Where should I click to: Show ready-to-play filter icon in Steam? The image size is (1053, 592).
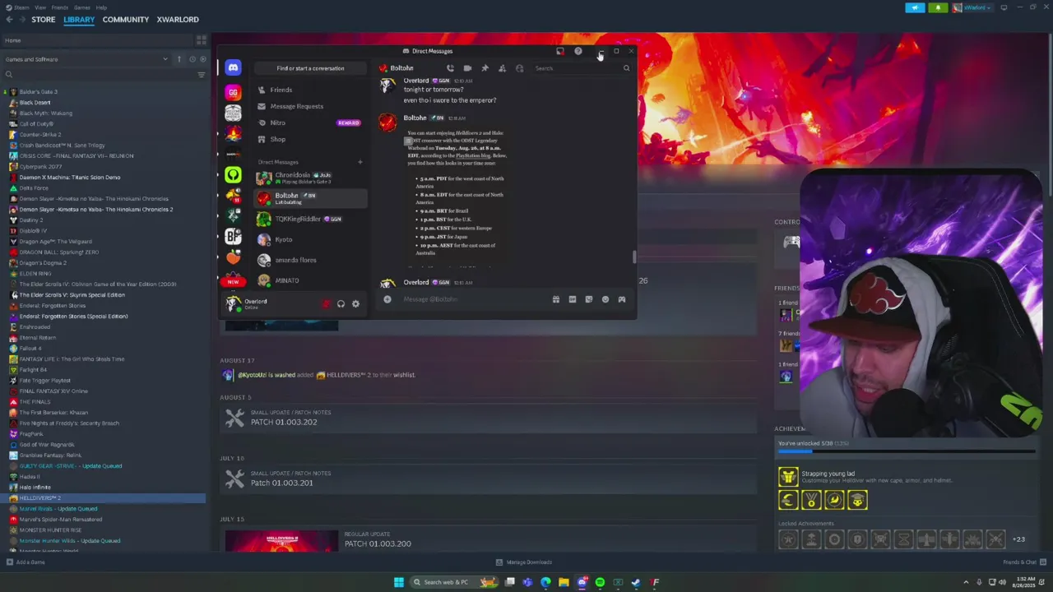(x=202, y=59)
